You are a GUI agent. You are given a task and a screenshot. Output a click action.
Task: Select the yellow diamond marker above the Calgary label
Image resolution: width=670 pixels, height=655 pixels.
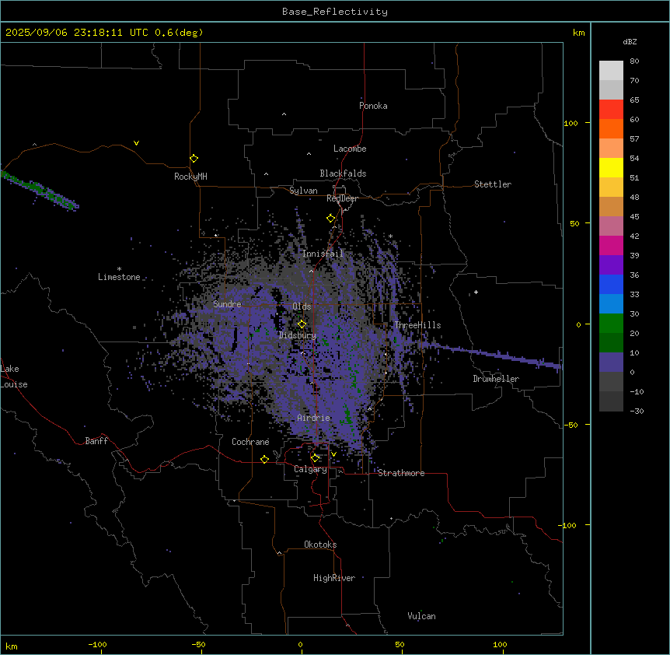tap(315, 458)
